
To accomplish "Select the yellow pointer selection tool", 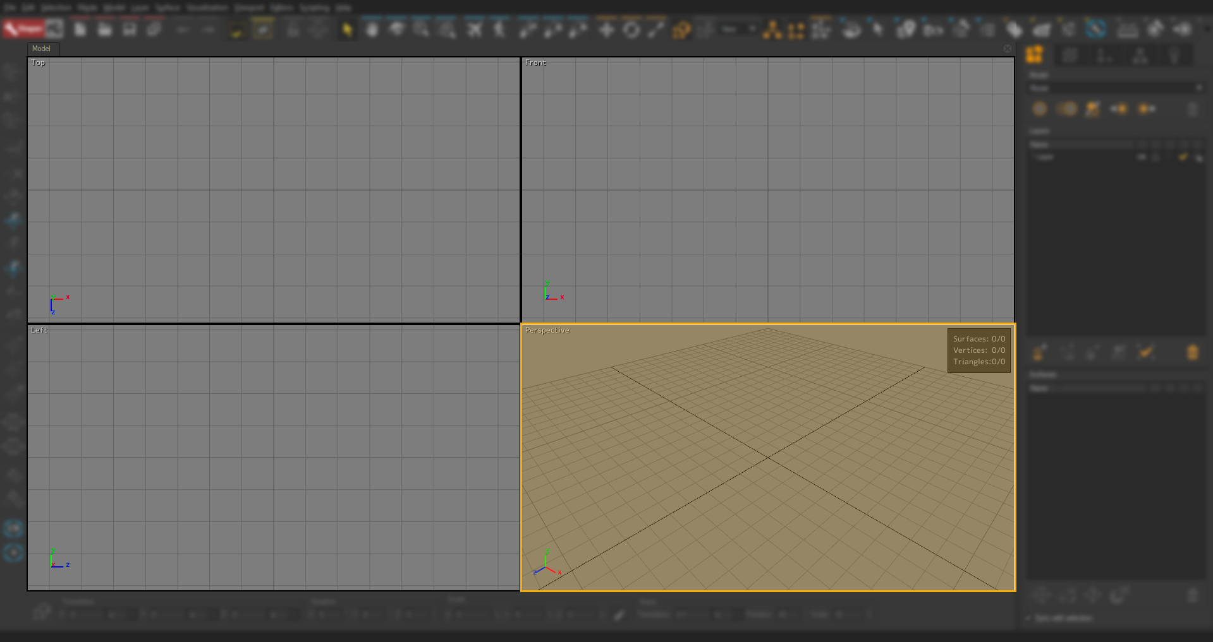I will (x=346, y=29).
